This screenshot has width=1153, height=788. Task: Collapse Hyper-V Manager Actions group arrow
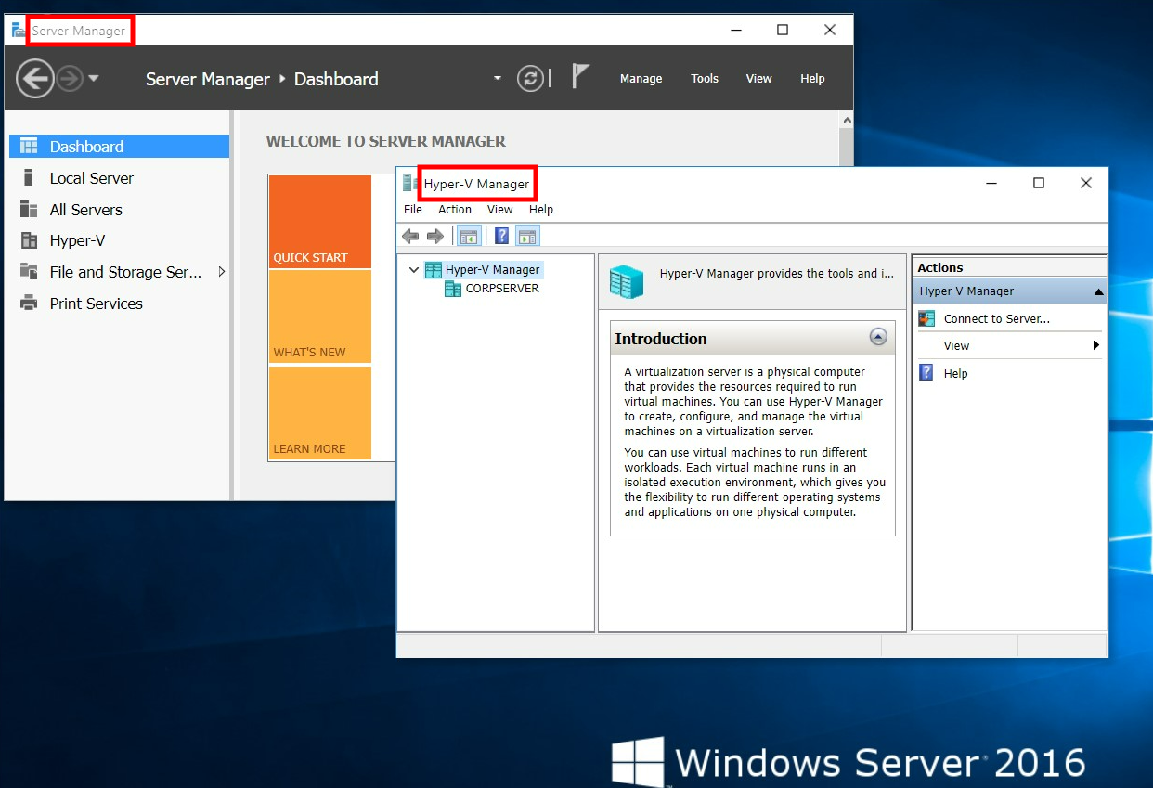coord(1099,291)
